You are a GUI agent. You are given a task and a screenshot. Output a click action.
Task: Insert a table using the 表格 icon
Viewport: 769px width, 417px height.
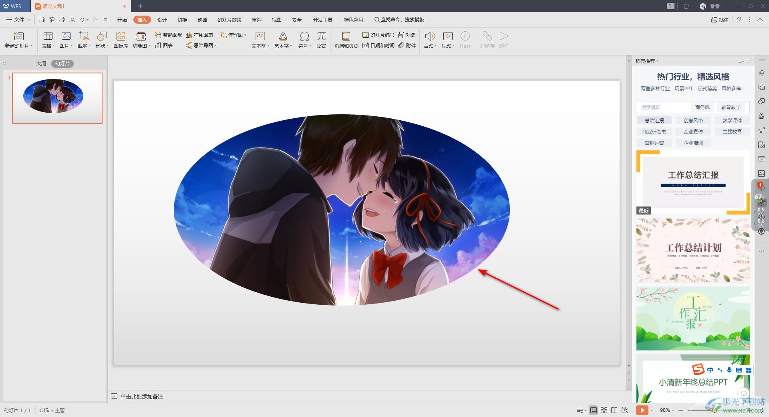pos(48,36)
